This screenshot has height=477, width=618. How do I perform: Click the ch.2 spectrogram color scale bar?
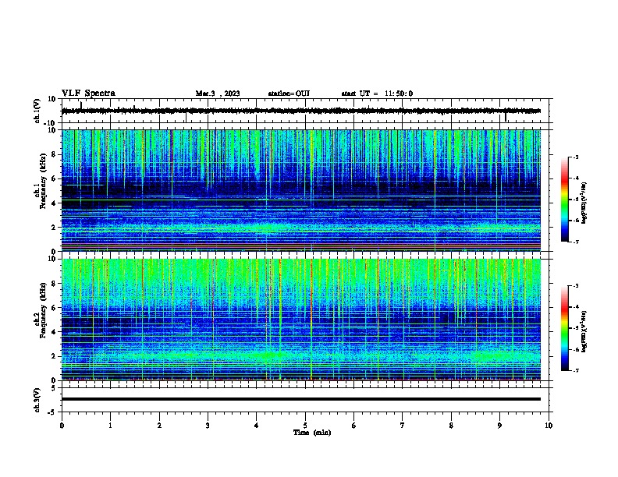click(565, 328)
